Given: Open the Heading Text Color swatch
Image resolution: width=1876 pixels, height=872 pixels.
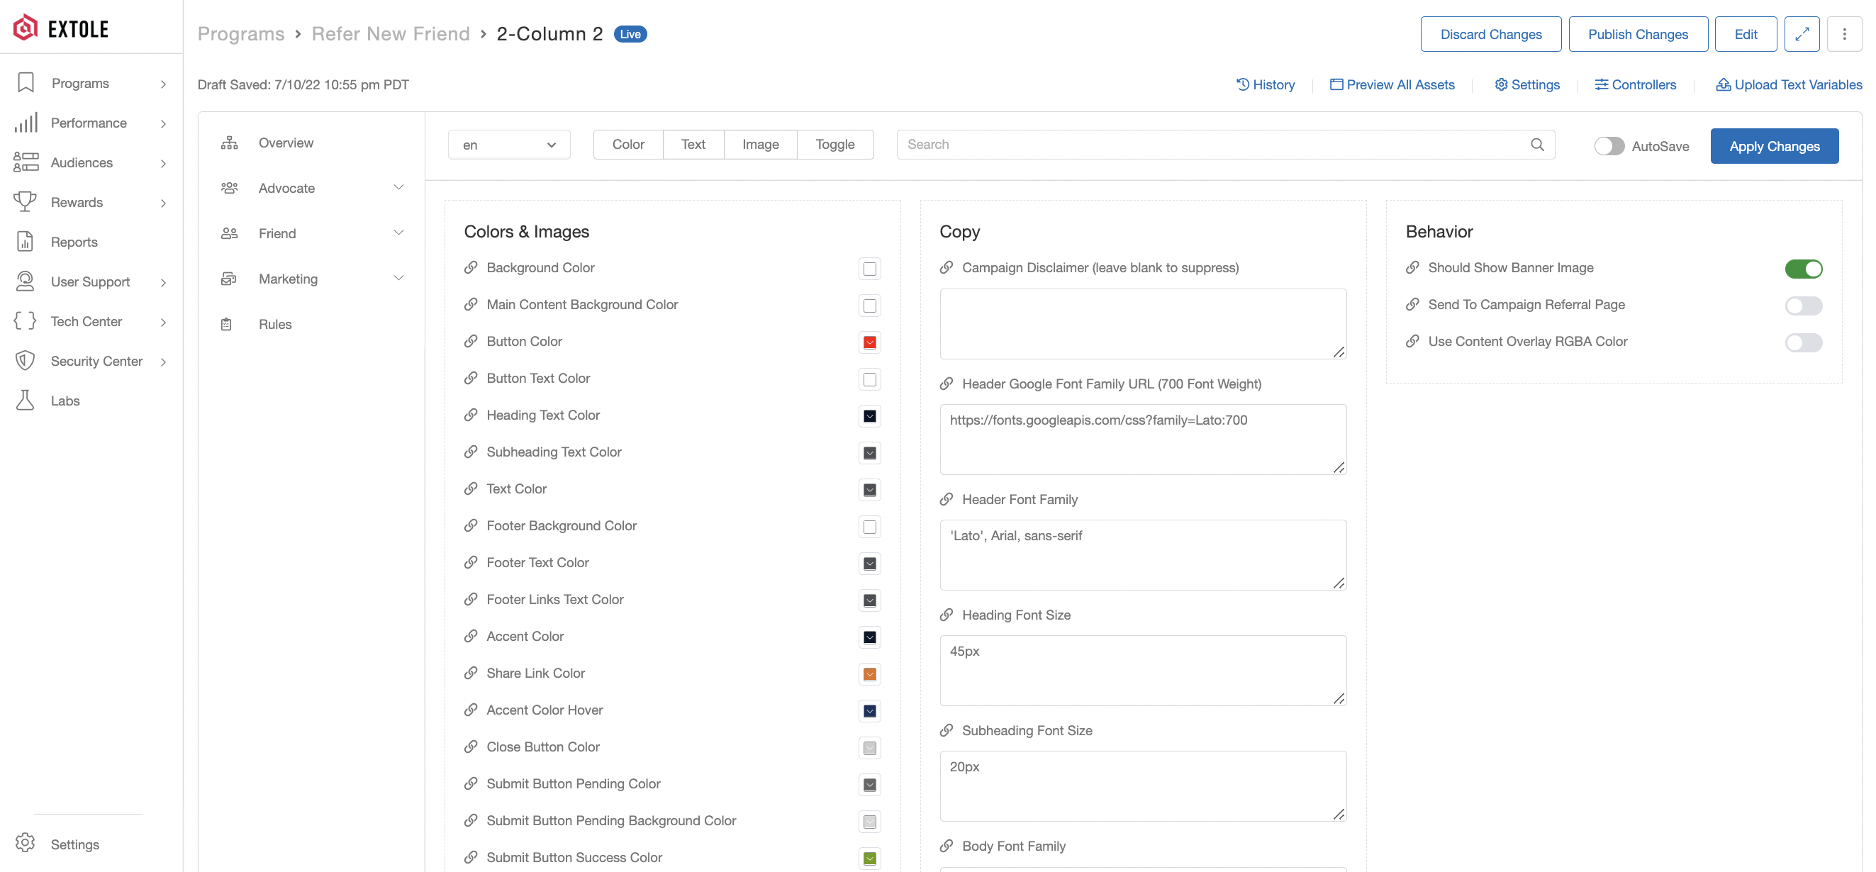Looking at the screenshot, I should pyautogui.click(x=869, y=416).
